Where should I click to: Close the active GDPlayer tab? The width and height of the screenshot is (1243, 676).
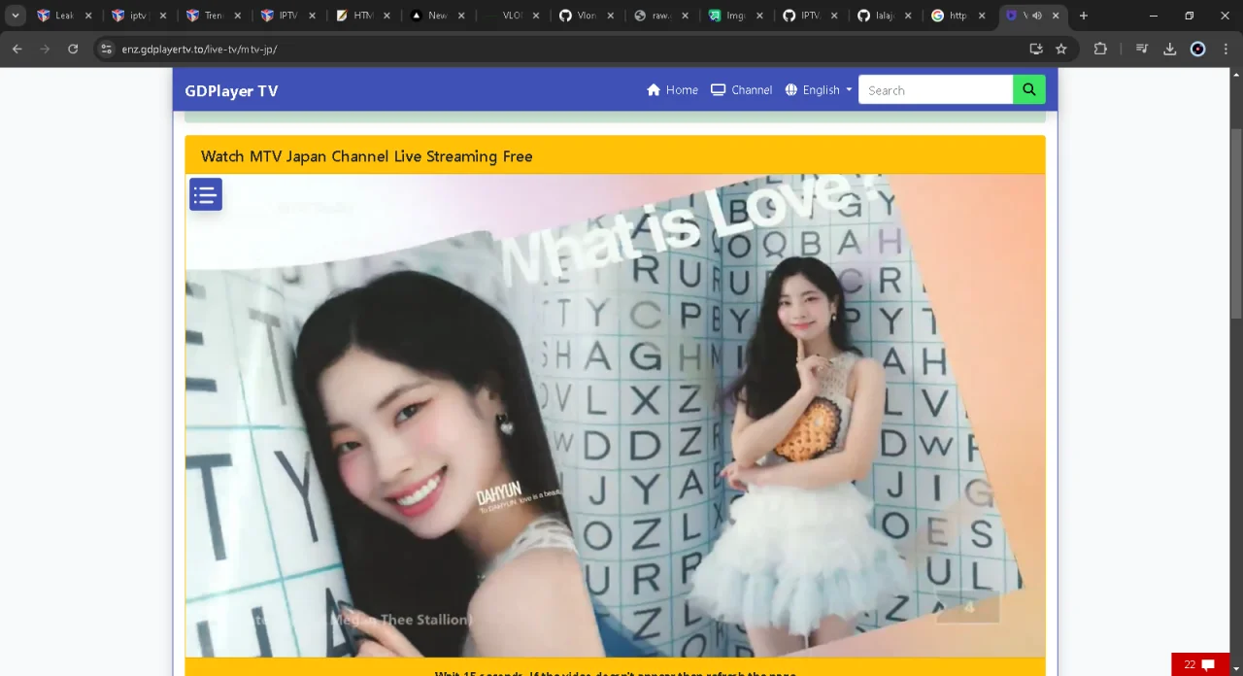[x=1056, y=16]
